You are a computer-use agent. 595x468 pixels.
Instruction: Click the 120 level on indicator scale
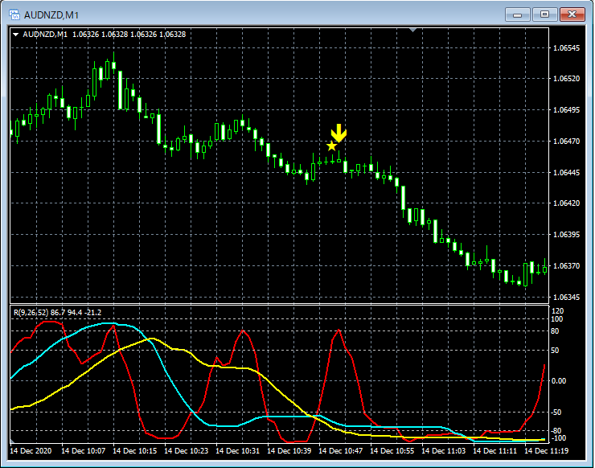(560, 310)
